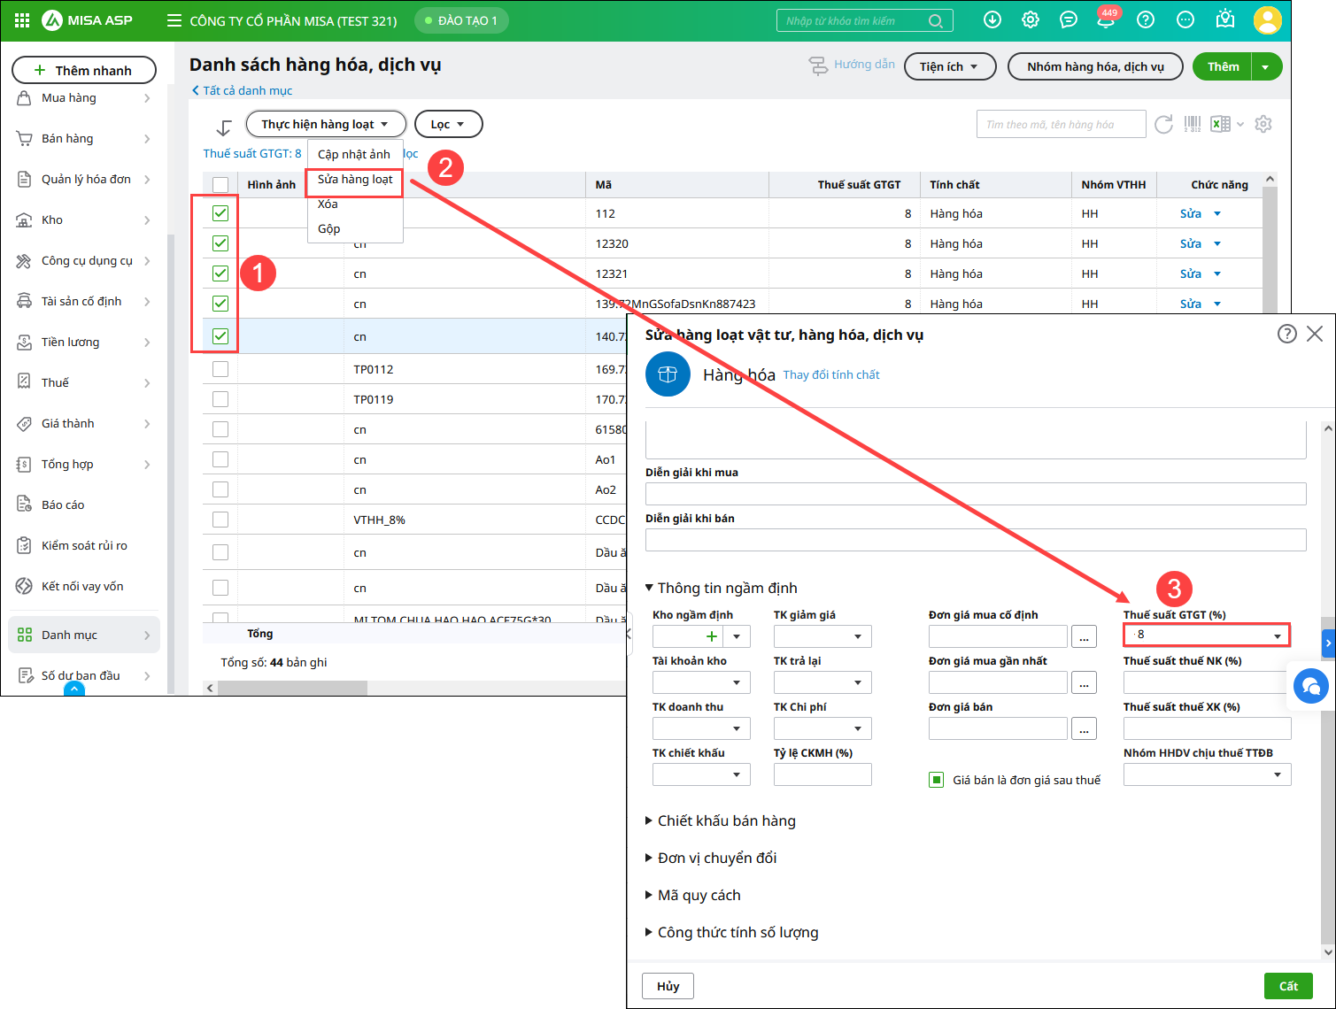Screen dimensions: 1336x1009
Task: Click the Thêm nhanh button
Action: coord(84,70)
